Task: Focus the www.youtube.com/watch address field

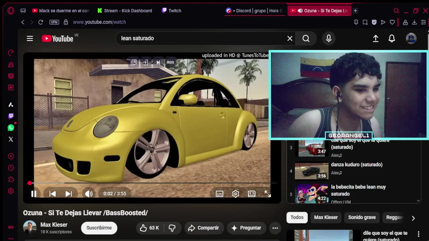Action: coord(100,22)
